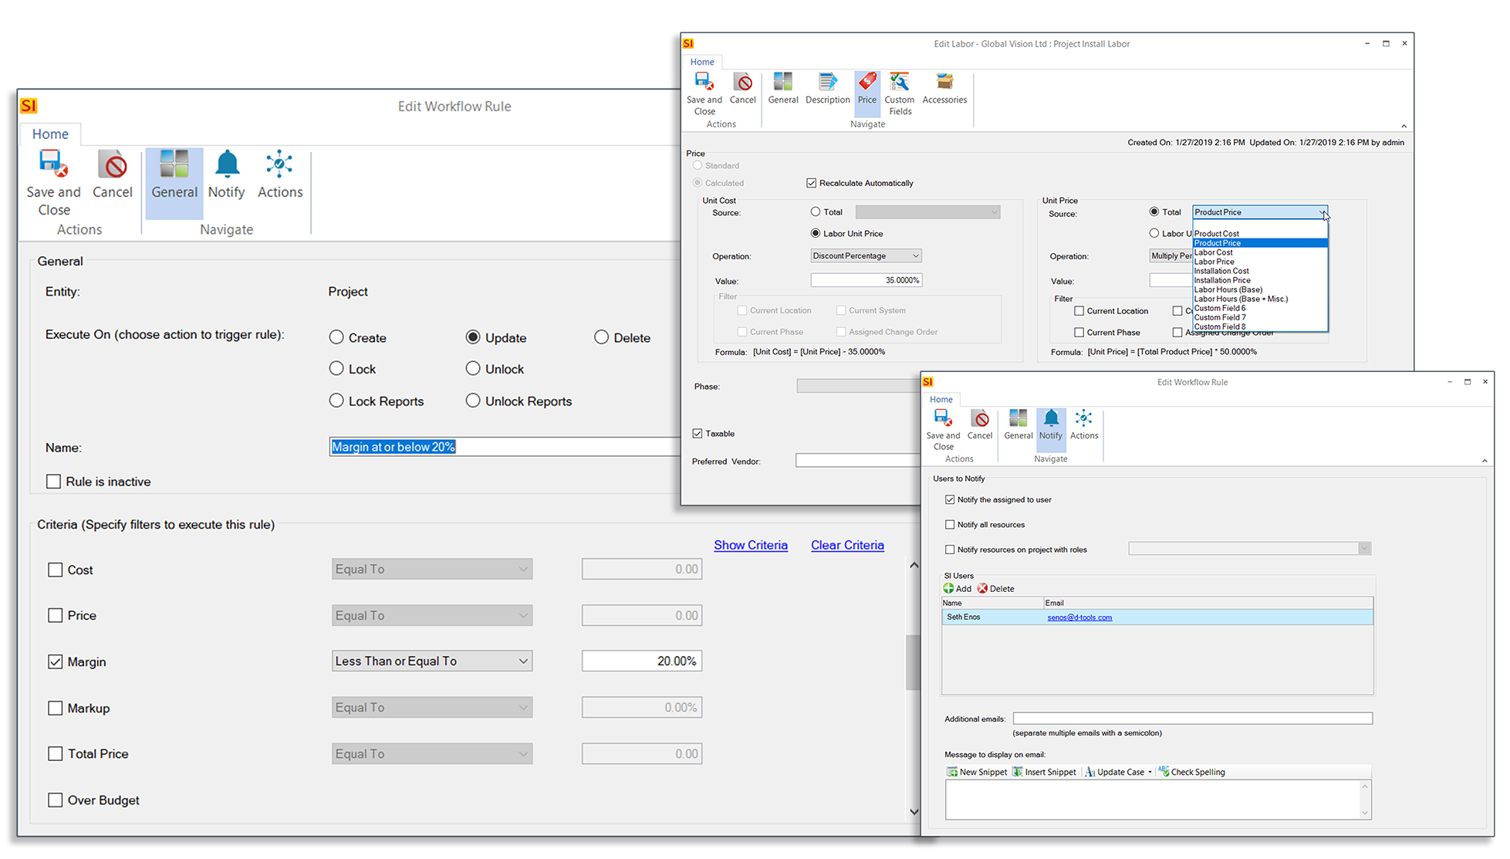Open Home tab in small Edit Workflow Rule window

click(941, 399)
